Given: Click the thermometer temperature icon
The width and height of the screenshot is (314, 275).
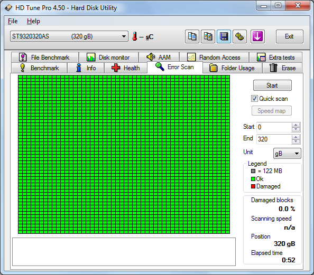Looking at the screenshot, I should [x=135, y=36].
